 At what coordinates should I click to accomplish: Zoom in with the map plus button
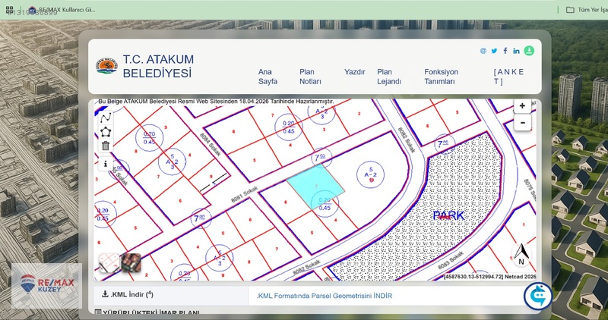pyautogui.click(x=522, y=106)
